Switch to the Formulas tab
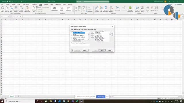 coord(34,5)
